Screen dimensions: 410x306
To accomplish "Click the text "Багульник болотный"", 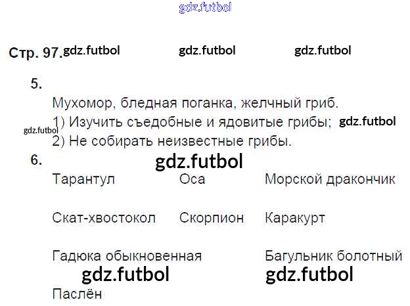I will (333, 255).
